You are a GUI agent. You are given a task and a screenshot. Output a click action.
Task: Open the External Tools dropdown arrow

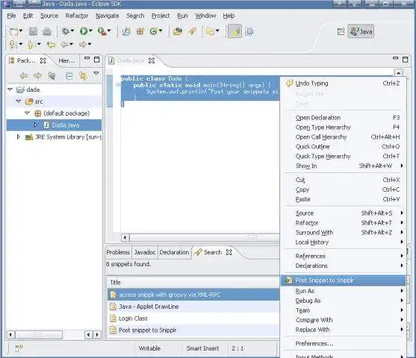[109, 31]
